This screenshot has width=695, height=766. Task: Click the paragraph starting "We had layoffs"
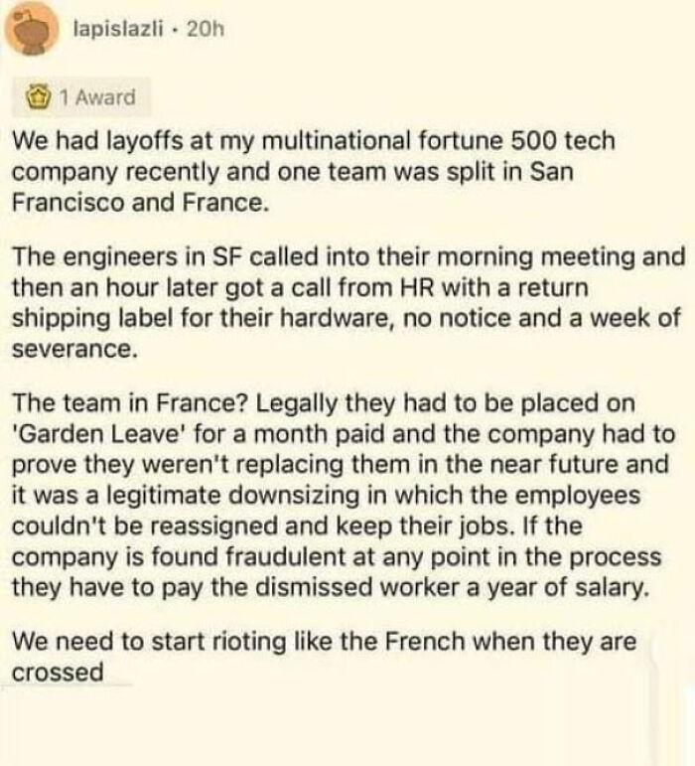pos(313,169)
